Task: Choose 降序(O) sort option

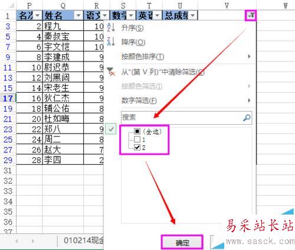Action: coord(133,42)
